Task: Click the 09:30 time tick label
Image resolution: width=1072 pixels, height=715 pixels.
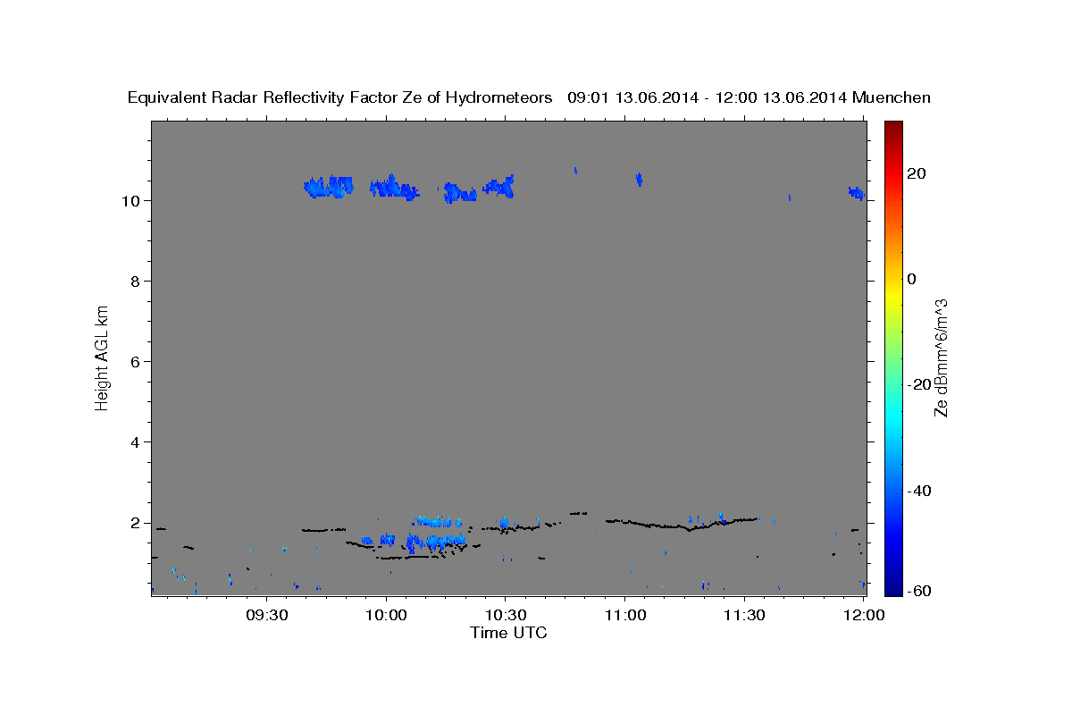Action: [267, 616]
